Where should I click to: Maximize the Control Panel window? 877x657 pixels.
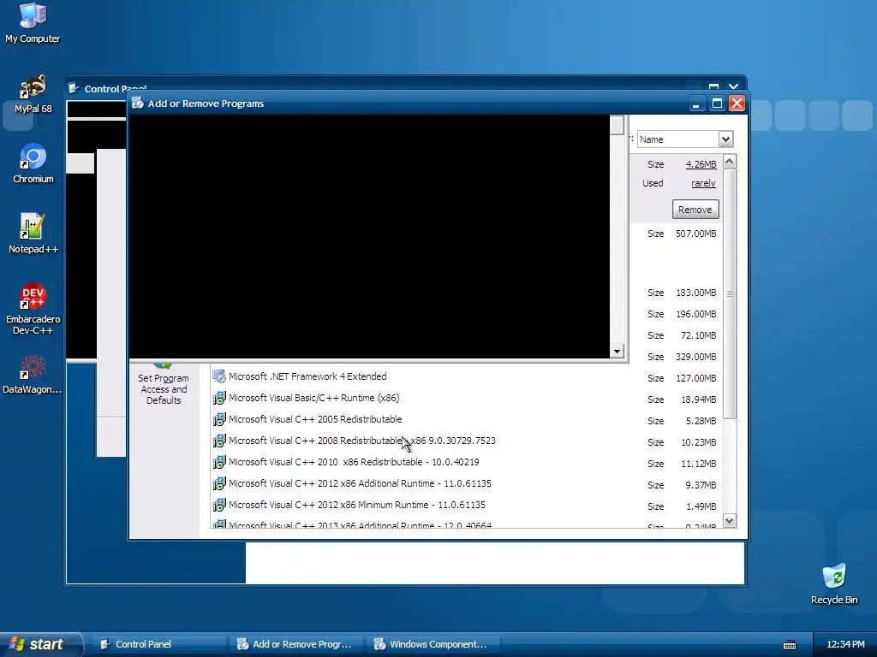(713, 86)
